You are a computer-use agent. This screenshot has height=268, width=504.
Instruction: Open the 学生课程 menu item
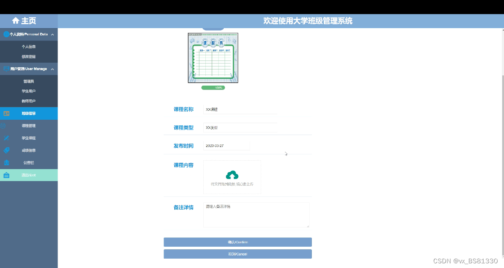pyautogui.click(x=29, y=138)
